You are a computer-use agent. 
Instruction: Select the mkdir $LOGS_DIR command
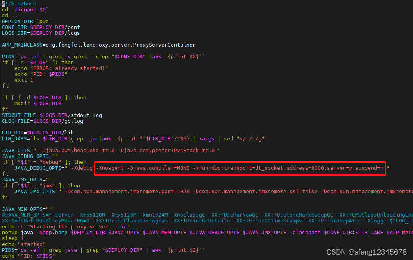click(x=37, y=103)
